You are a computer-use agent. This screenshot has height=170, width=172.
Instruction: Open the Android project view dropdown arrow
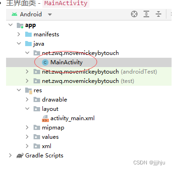[50, 14]
